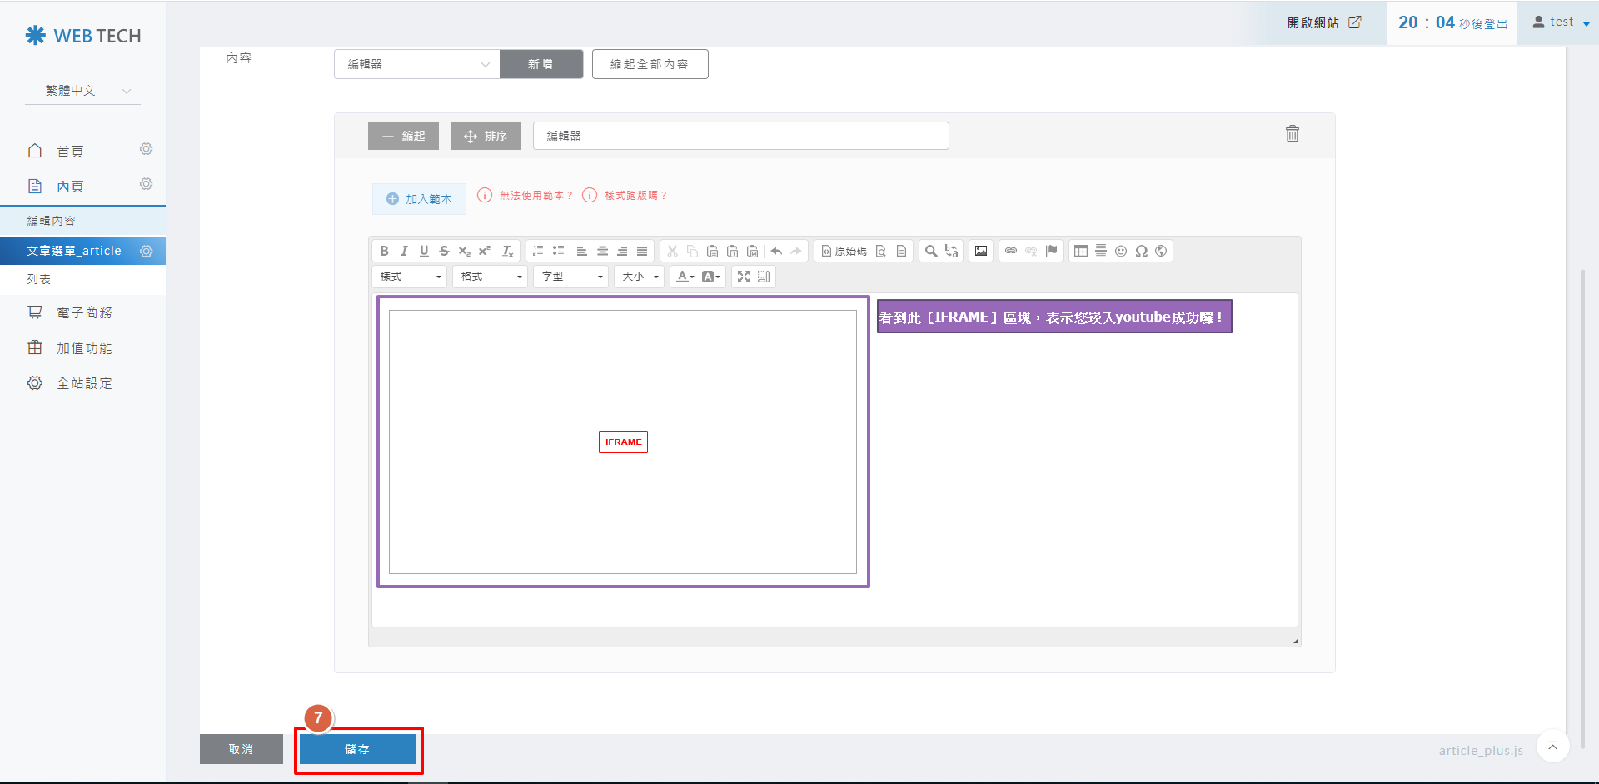Click the anchor flag icon
Viewport: 1599px width, 784px height.
point(1051,251)
